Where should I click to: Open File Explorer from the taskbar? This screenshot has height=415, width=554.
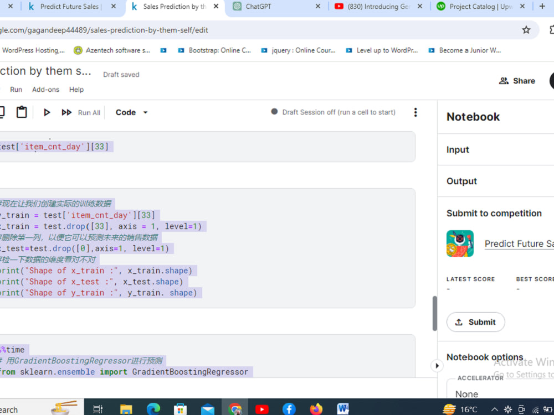(126, 409)
